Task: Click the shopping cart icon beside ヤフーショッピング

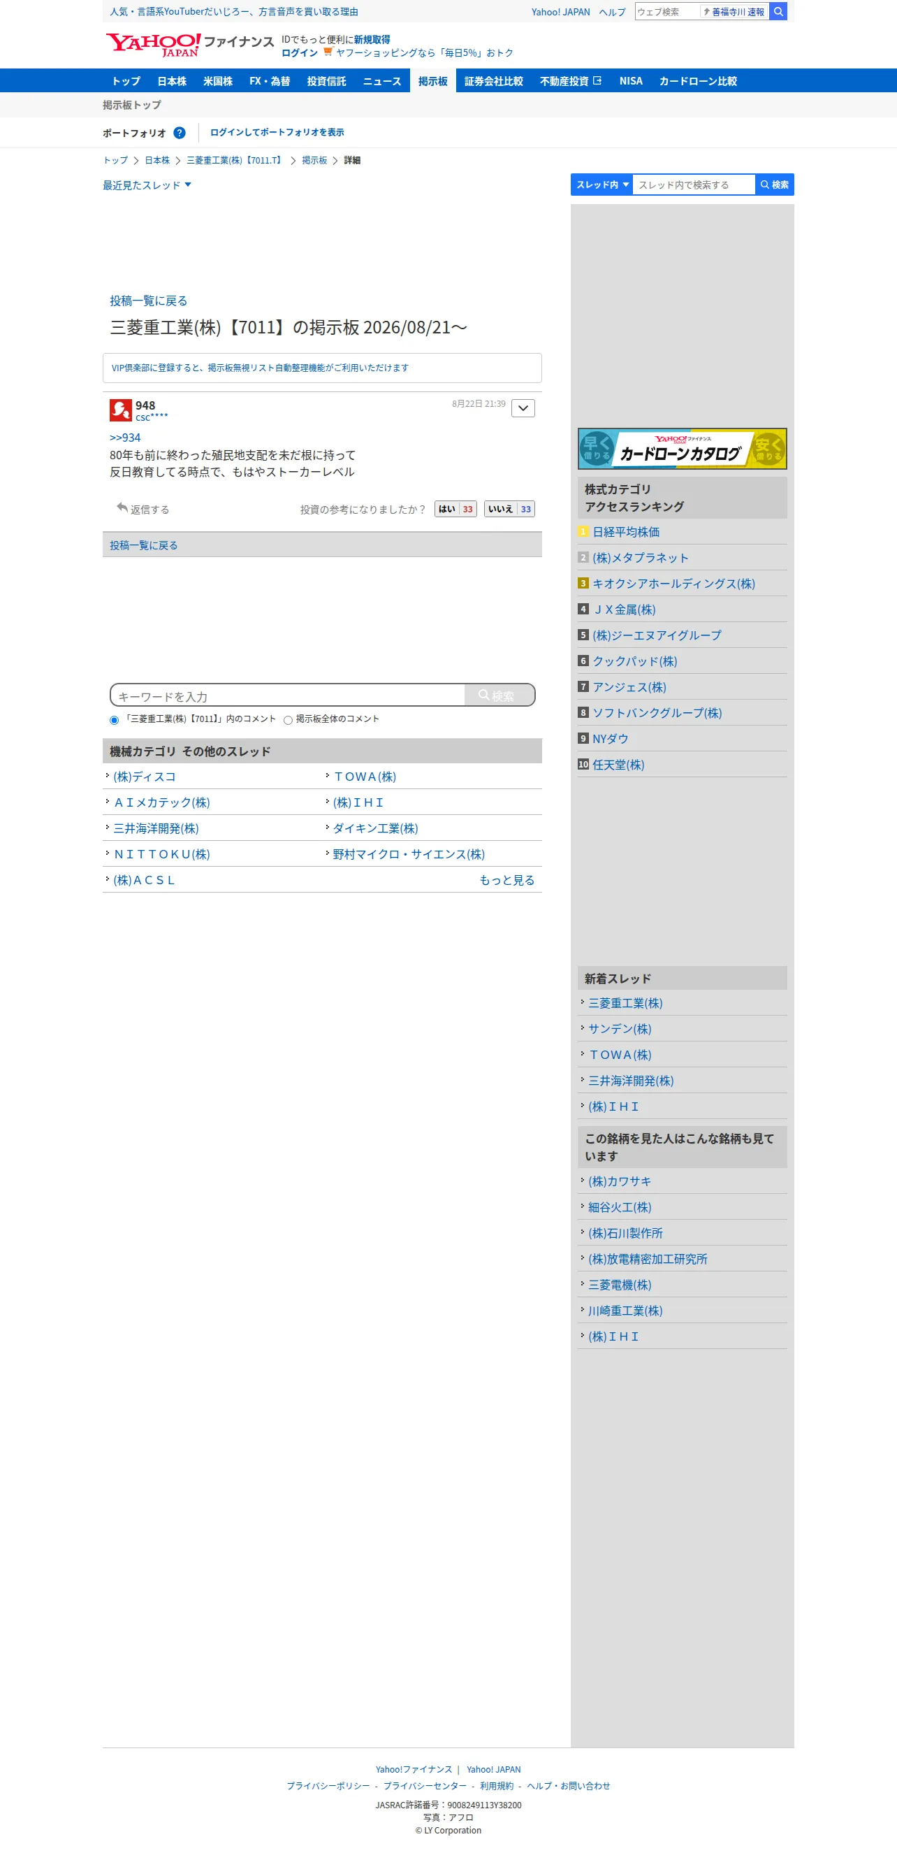Action: [328, 52]
